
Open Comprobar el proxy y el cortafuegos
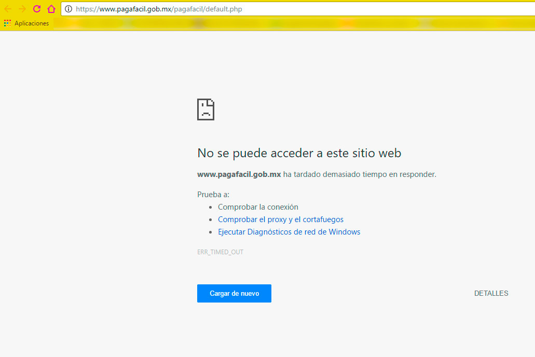pos(280,219)
